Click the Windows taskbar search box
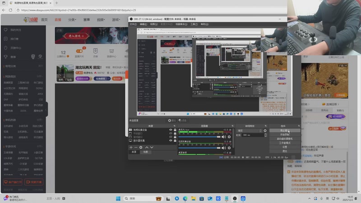 [143, 198]
